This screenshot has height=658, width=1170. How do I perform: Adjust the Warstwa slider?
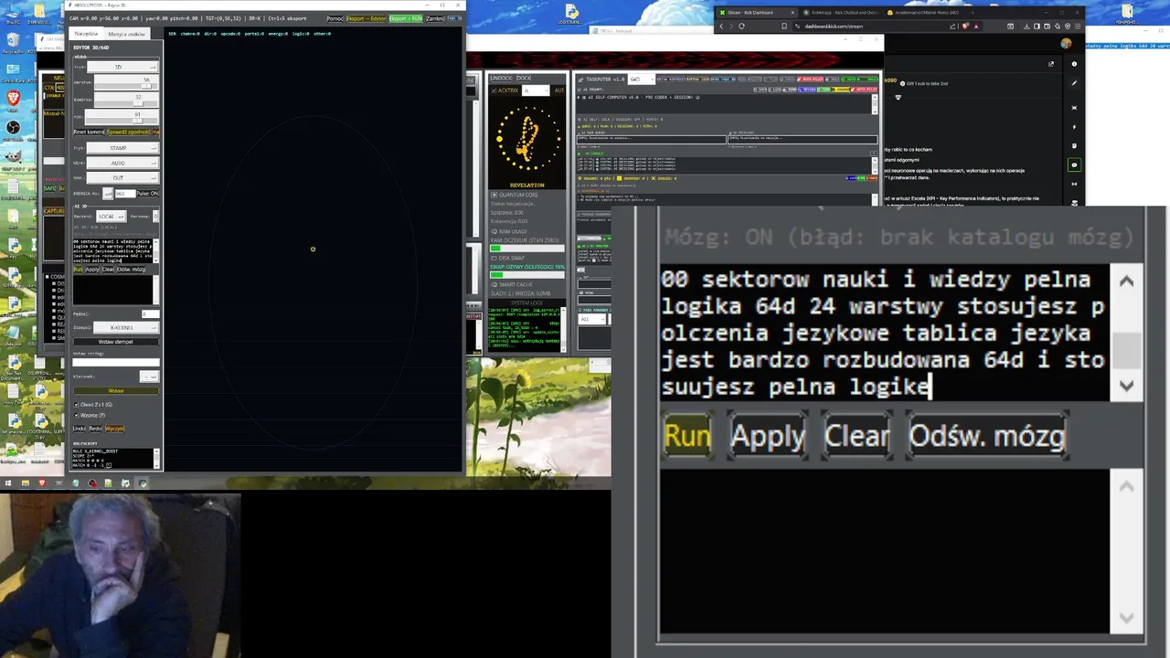coord(126,83)
